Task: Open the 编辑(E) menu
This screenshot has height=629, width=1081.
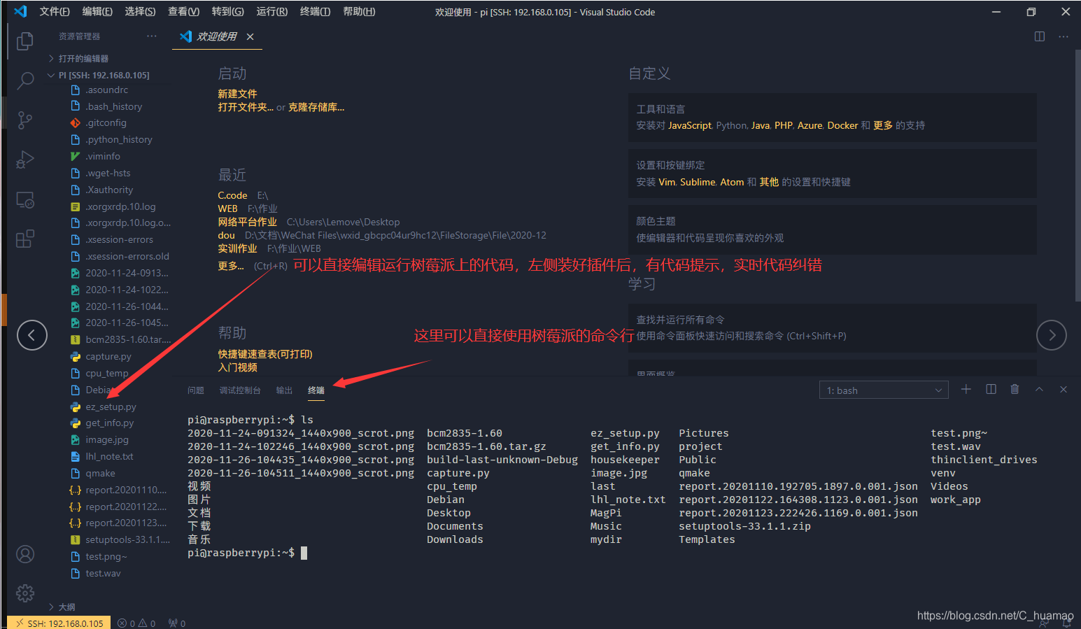Action: point(97,11)
